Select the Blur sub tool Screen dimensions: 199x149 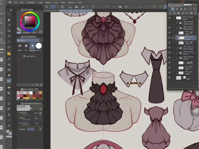coord(26,46)
